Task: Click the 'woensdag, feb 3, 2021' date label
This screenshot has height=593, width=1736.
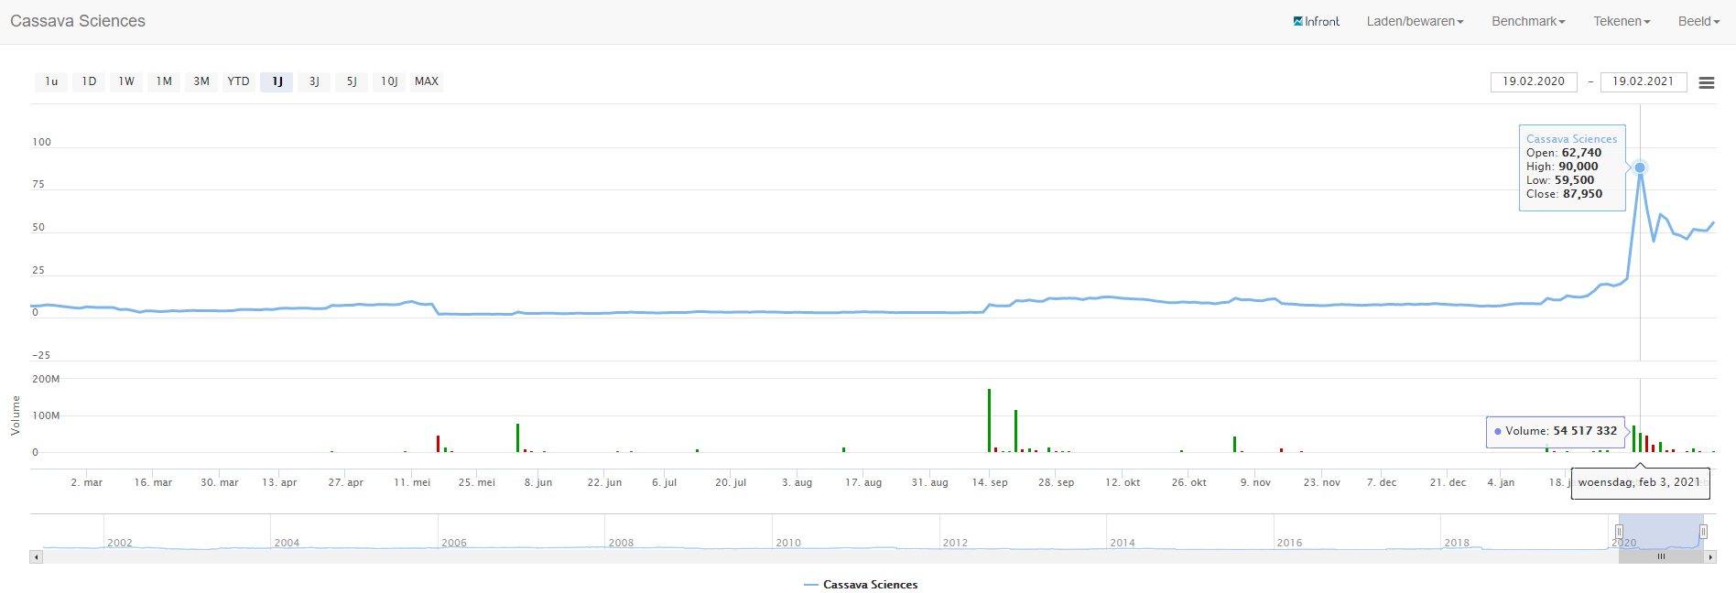Action: 1640,482
